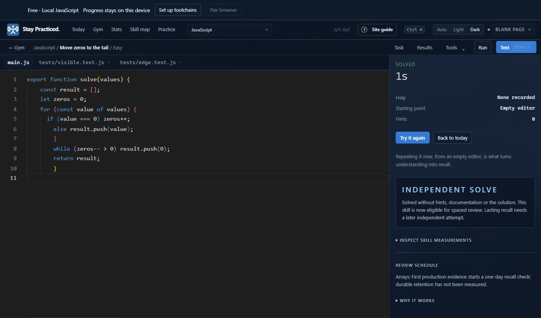The height and width of the screenshot is (318, 541).
Task: Open the Site guide help button
Action: click(x=377, y=30)
